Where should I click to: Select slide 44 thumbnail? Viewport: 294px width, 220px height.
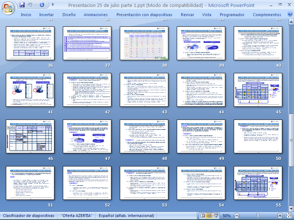point(201,90)
